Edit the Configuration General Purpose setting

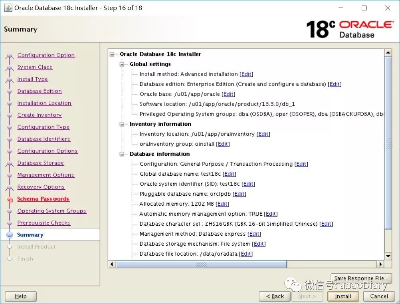[301, 164]
